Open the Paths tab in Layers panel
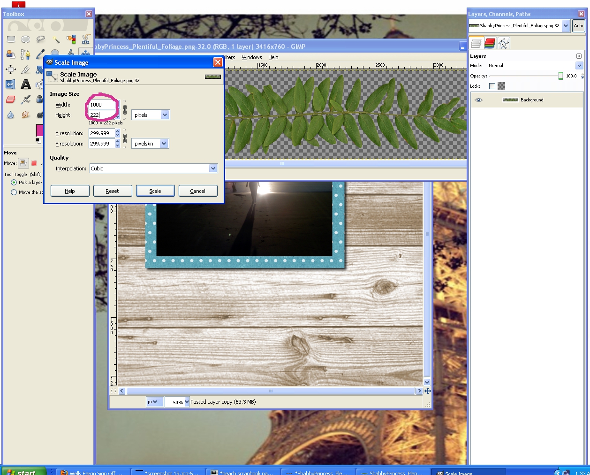The height and width of the screenshot is (475, 590). tap(504, 43)
